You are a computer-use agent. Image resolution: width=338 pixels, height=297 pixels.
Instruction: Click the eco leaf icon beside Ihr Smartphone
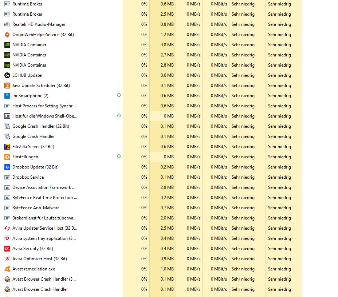tap(119, 96)
